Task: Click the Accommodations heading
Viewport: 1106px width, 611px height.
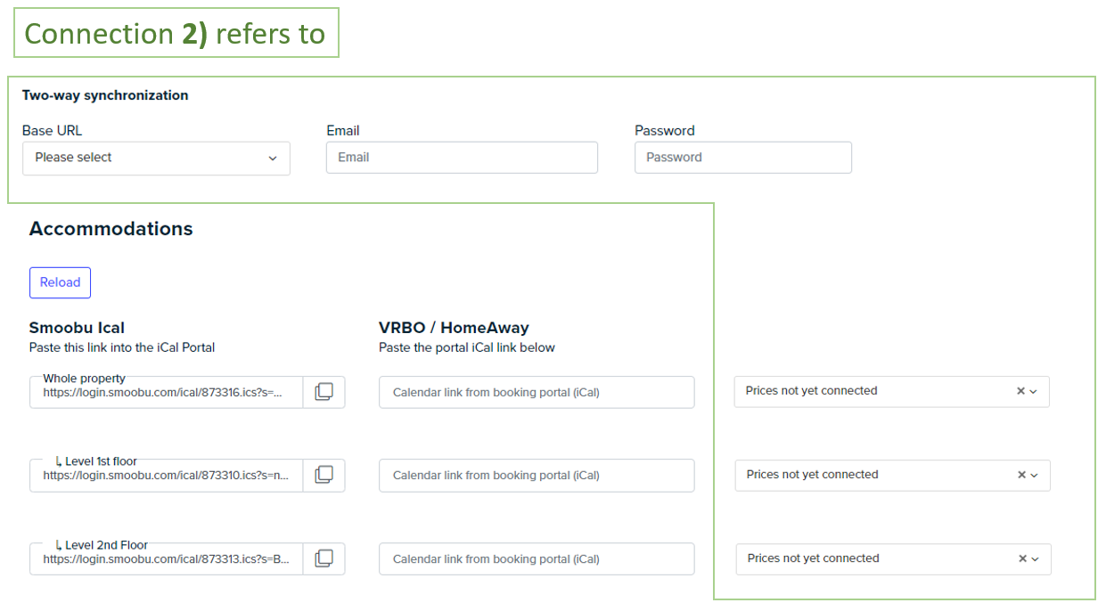Action: (x=111, y=229)
